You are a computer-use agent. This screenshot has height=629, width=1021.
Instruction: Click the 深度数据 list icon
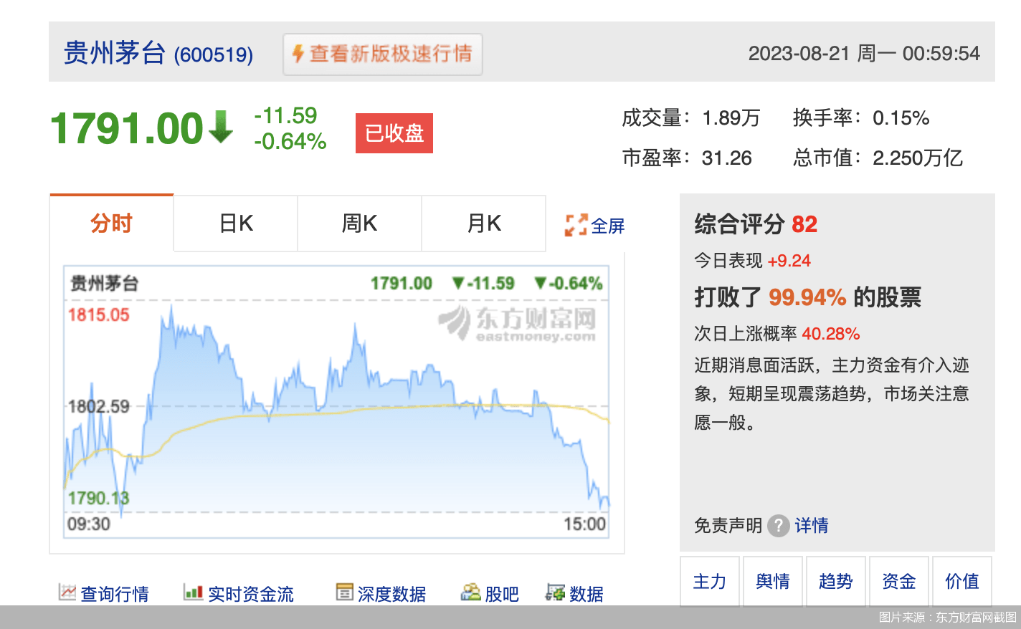345,592
